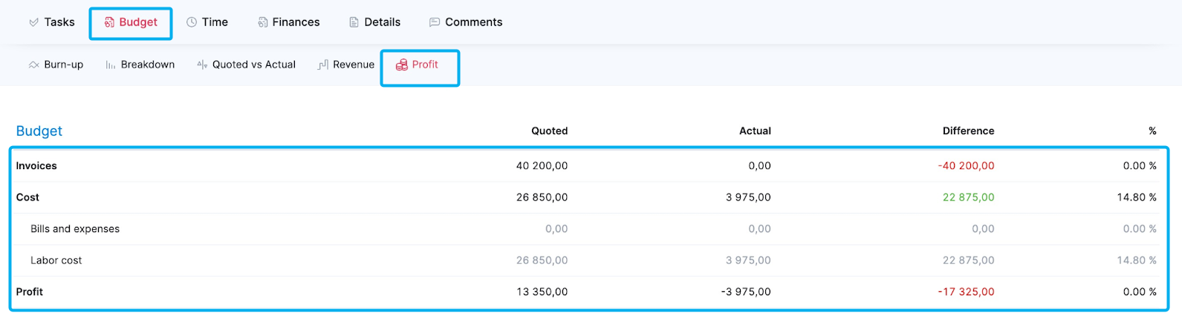Open the Comments tab
1182x327 pixels.
point(466,22)
